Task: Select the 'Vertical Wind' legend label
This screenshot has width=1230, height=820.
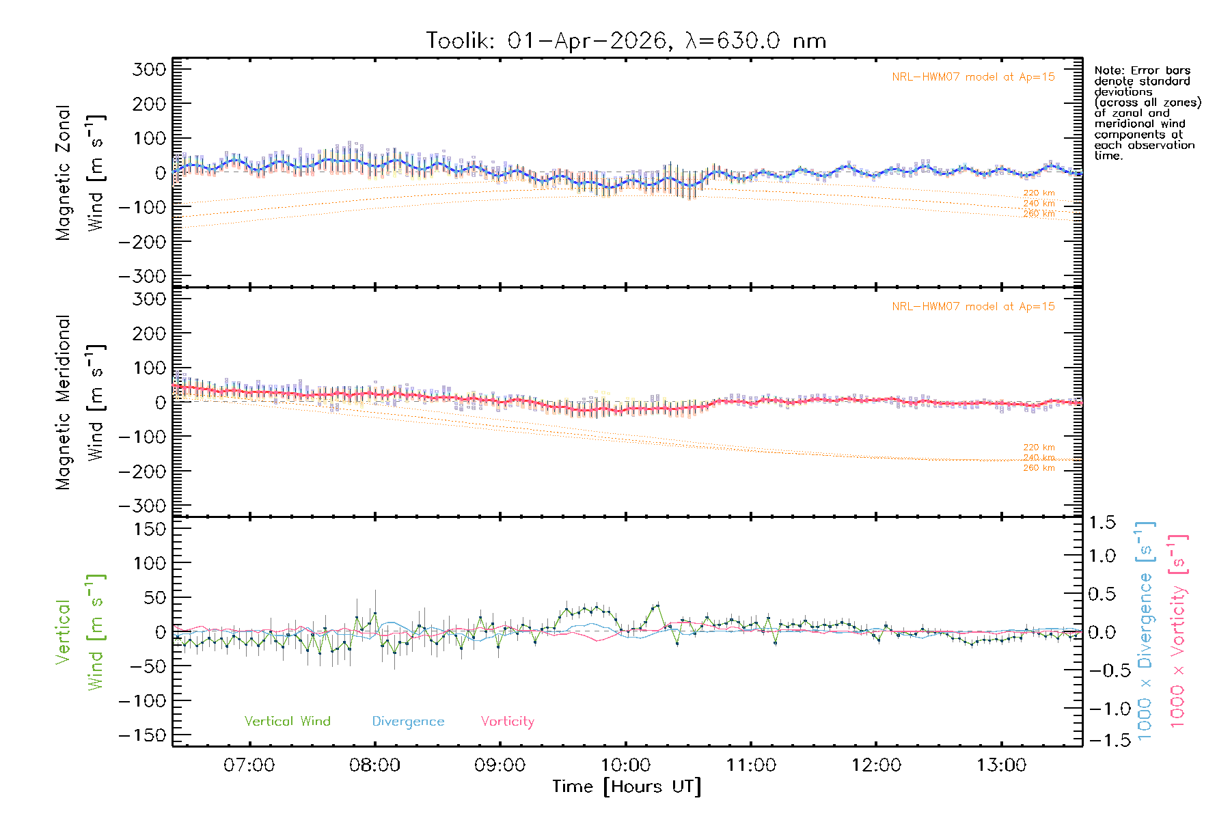Action: (287, 721)
